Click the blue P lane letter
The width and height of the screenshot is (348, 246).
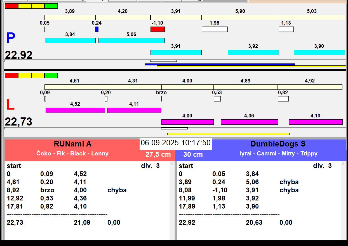click(11, 38)
